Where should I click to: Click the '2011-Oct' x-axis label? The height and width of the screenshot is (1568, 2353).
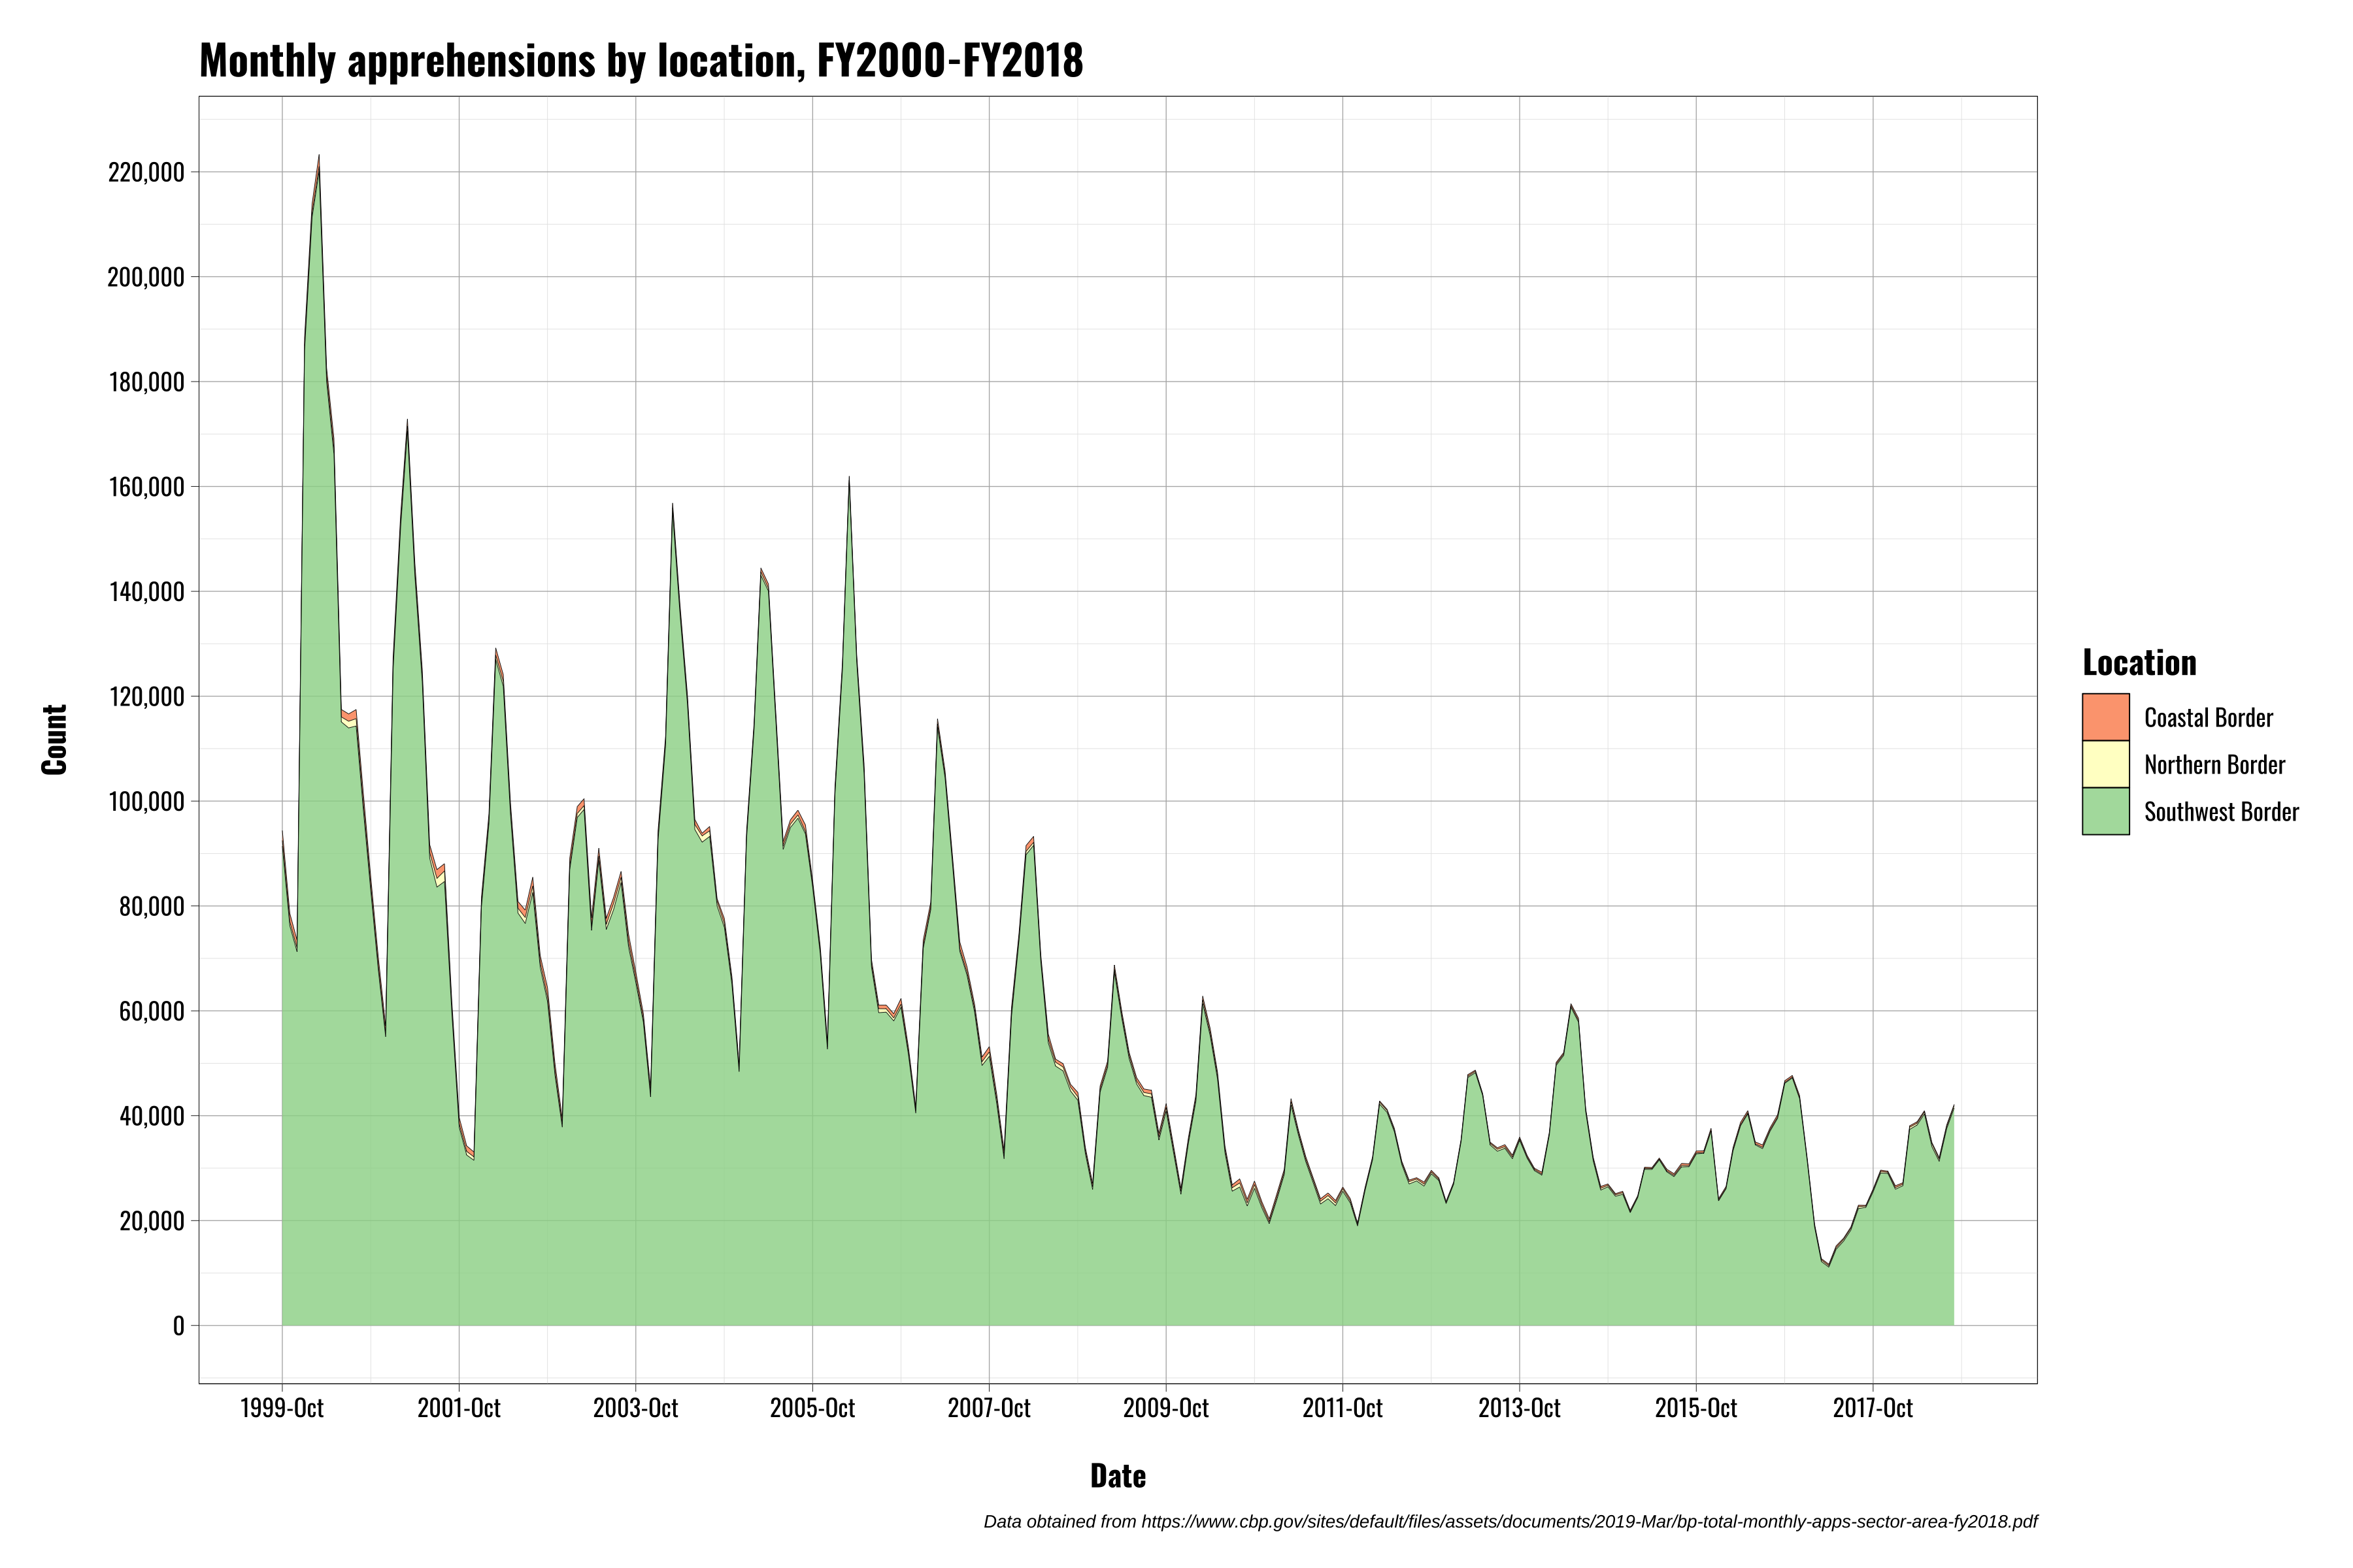pyautogui.click(x=1343, y=1408)
